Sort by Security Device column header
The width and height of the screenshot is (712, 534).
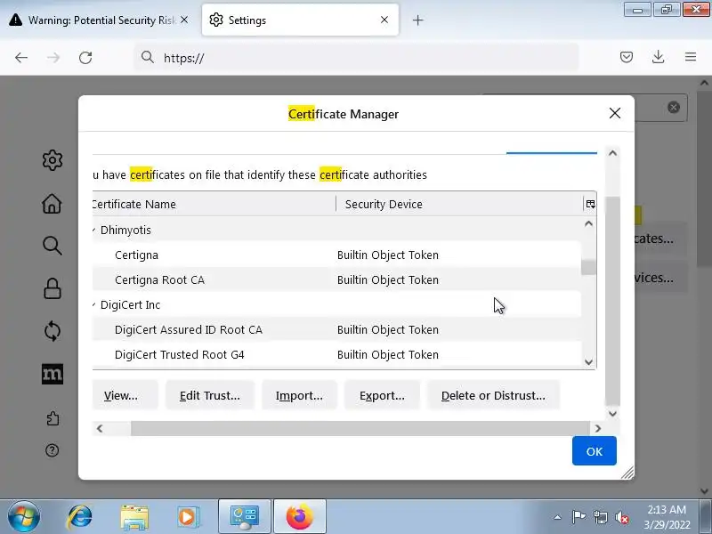[x=459, y=204]
